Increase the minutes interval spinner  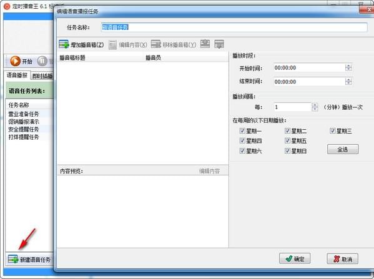(x=315, y=105)
